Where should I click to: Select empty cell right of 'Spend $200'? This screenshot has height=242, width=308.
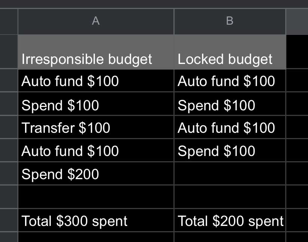(x=230, y=174)
